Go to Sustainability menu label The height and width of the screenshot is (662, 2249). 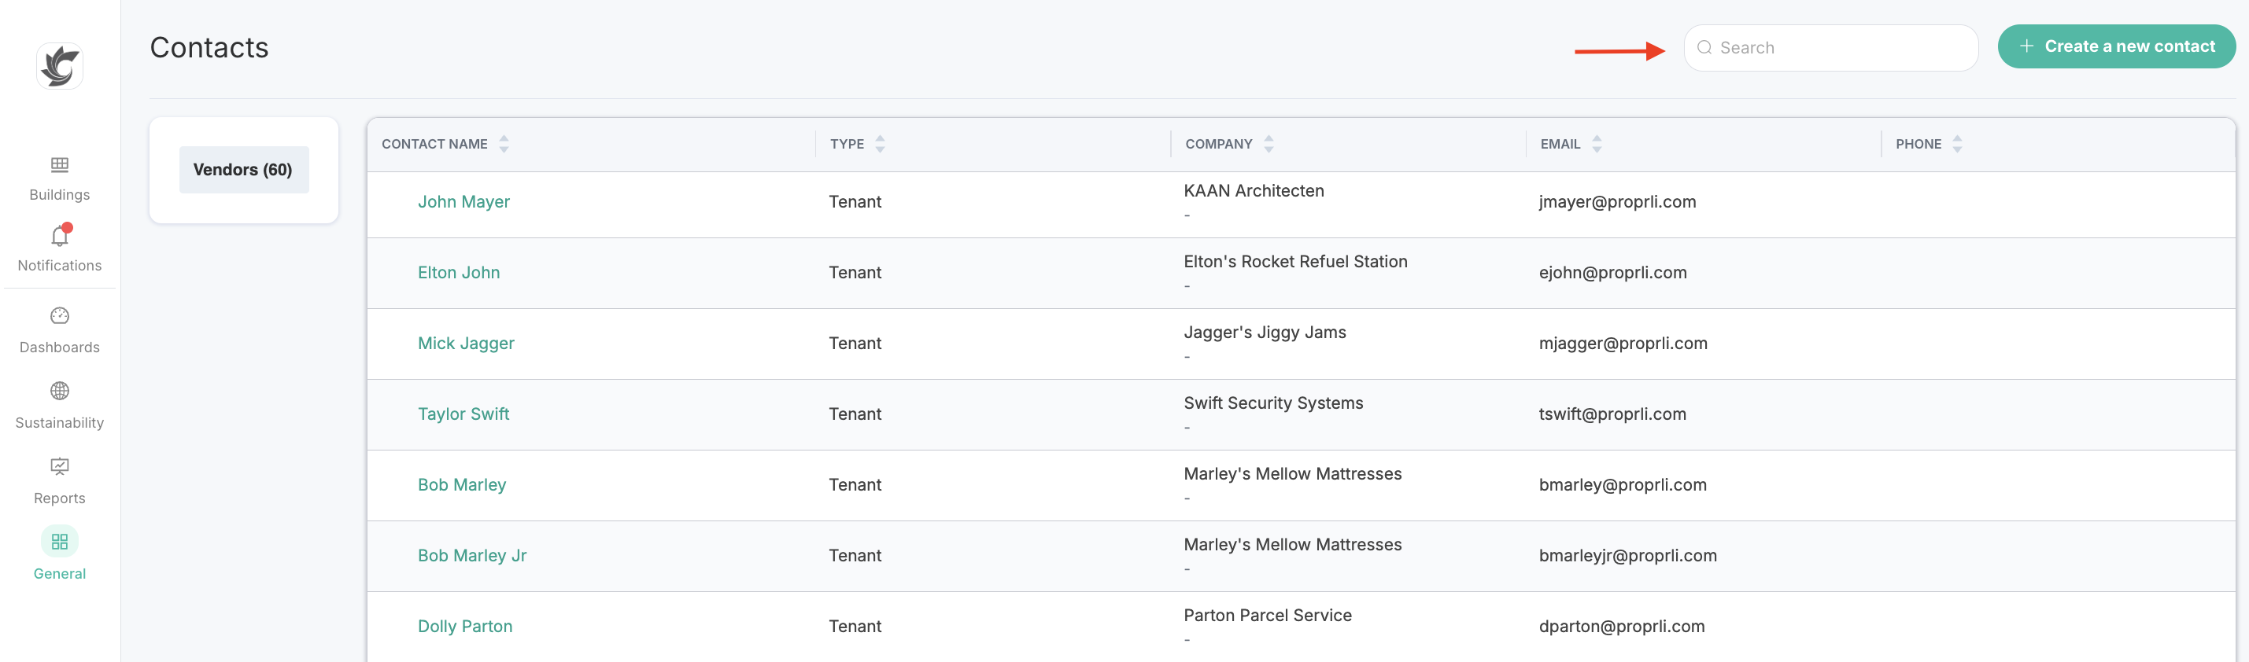click(x=59, y=423)
